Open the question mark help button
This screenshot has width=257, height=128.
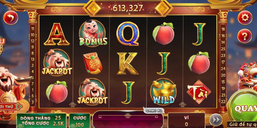pos(244,36)
